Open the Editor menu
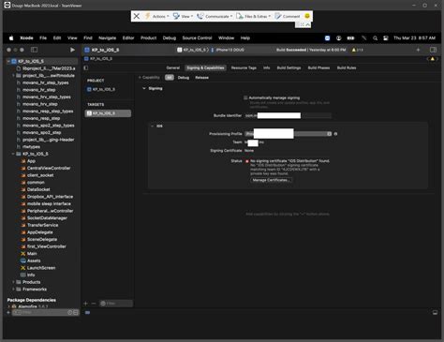Image resolution: width=444 pixels, height=342 pixels. (128, 38)
